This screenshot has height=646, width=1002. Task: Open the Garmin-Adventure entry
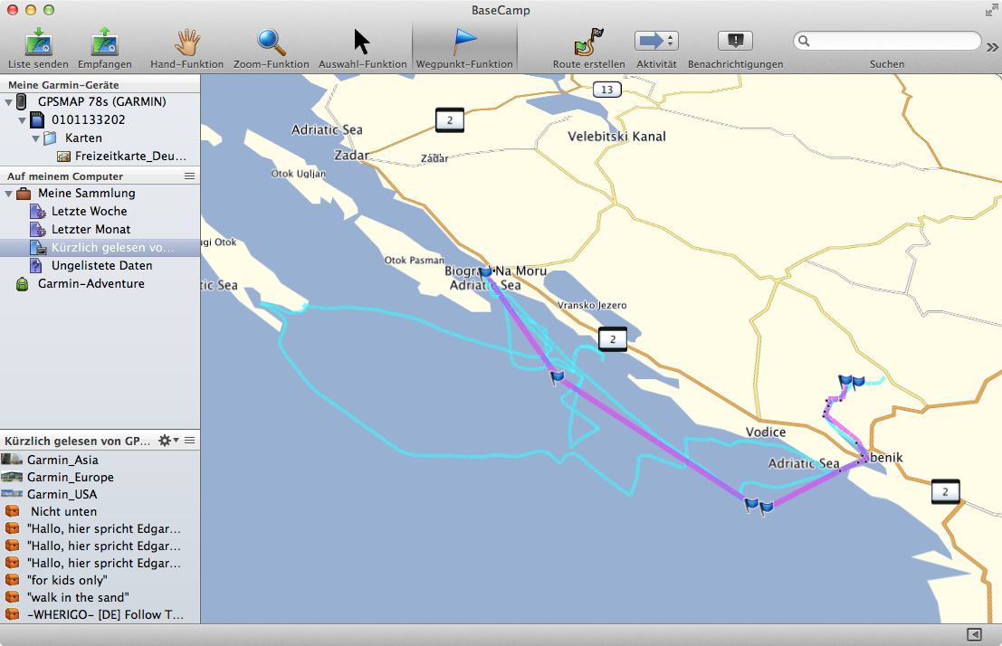coord(91,283)
